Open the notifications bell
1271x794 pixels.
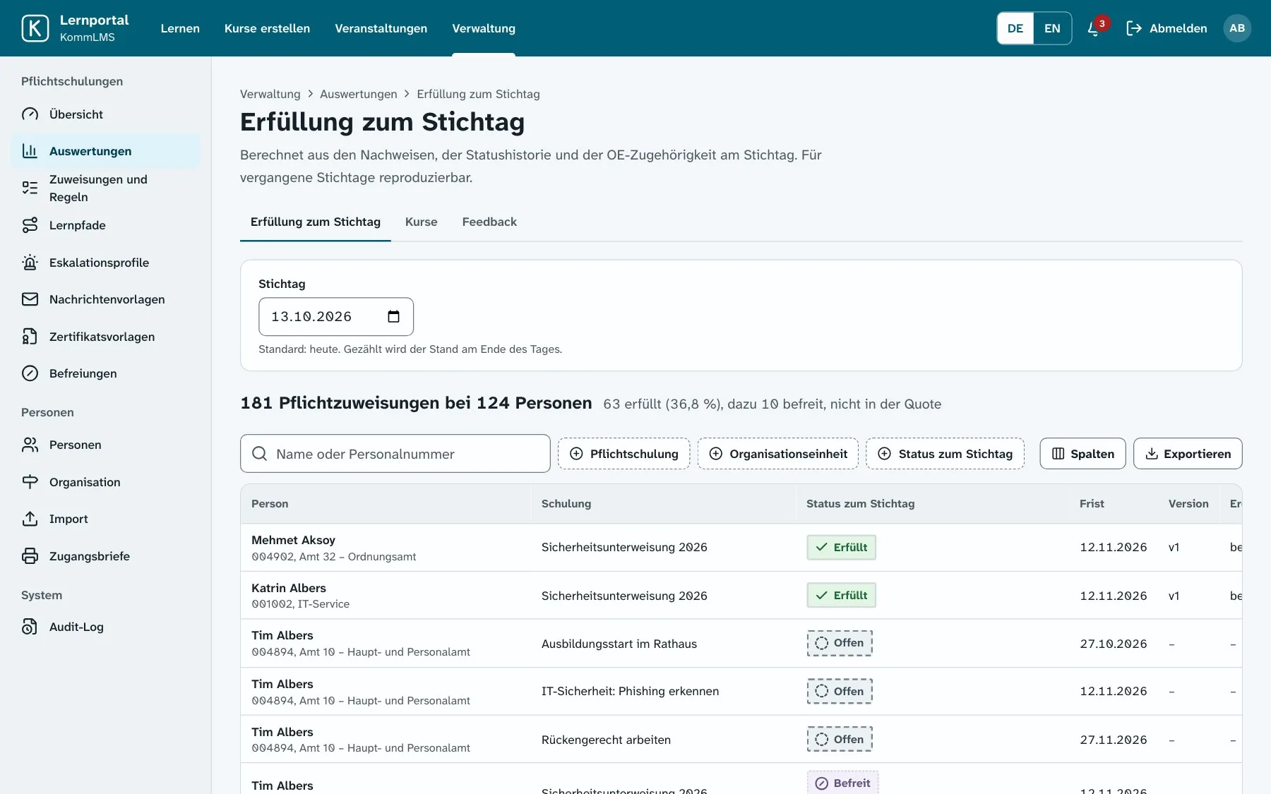click(1094, 28)
